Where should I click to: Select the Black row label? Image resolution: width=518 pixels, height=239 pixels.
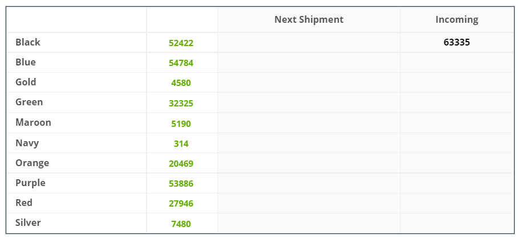coord(28,42)
